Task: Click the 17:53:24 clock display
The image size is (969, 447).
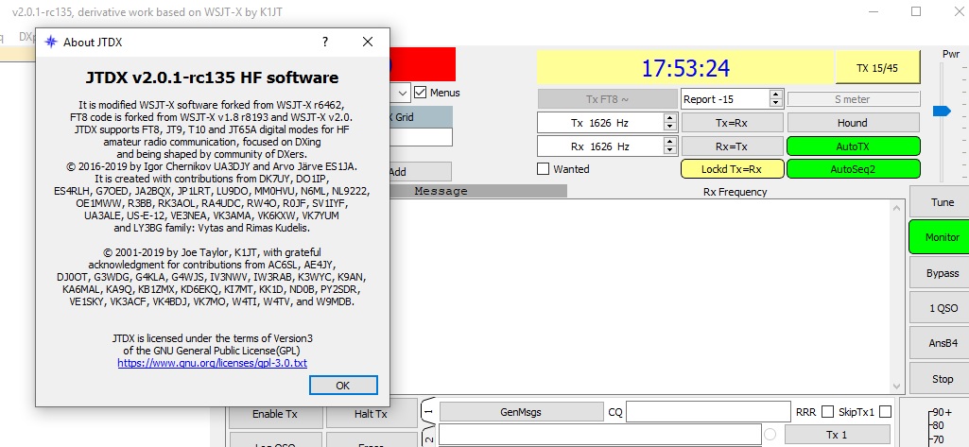Action: tap(685, 68)
